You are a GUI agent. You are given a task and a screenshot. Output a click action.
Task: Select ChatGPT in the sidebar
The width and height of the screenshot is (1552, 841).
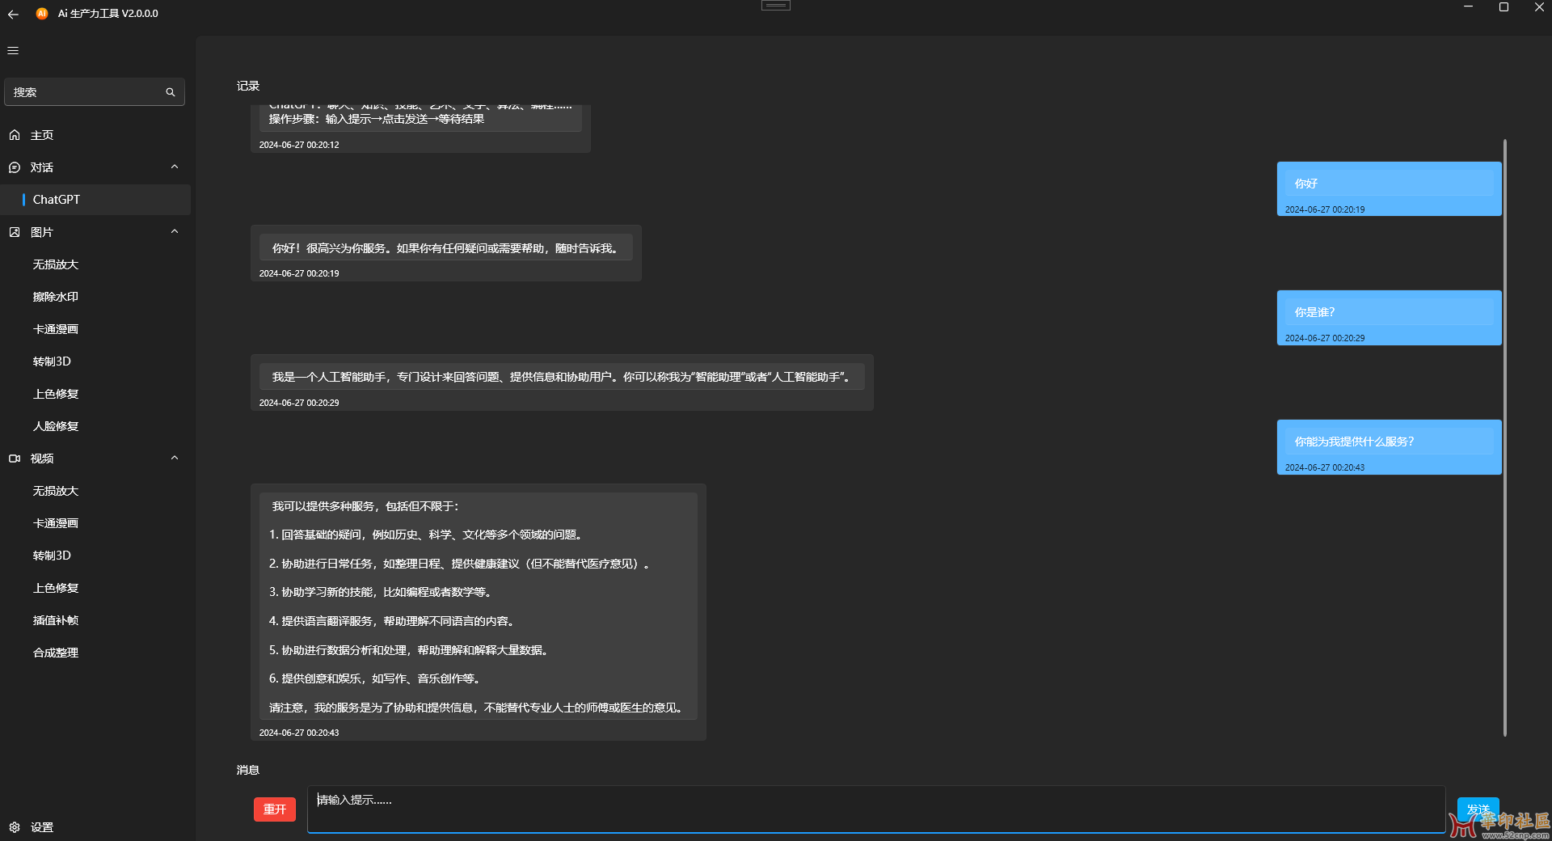coord(57,200)
